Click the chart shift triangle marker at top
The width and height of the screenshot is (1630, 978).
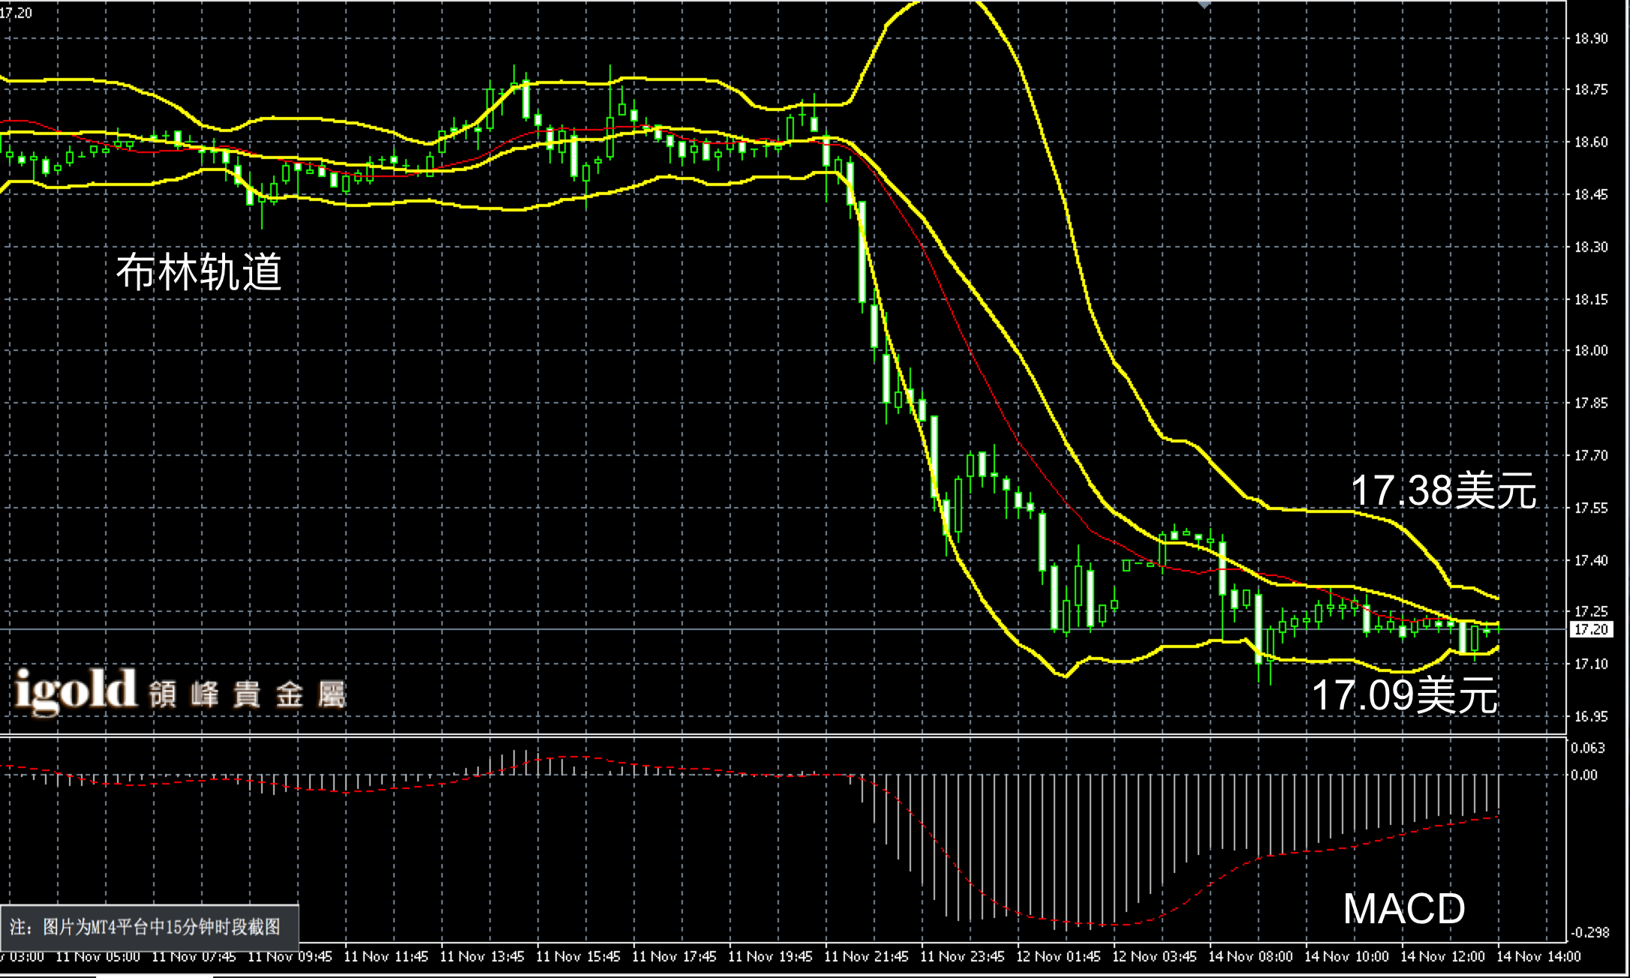[1204, 4]
